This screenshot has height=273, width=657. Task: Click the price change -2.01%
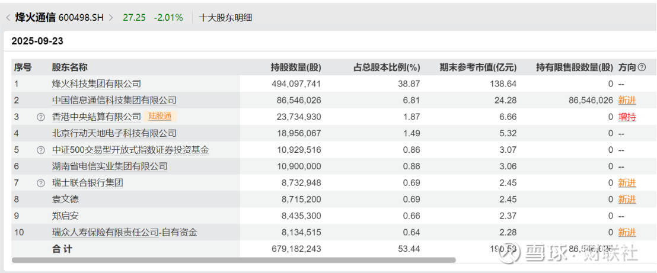(x=168, y=18)
